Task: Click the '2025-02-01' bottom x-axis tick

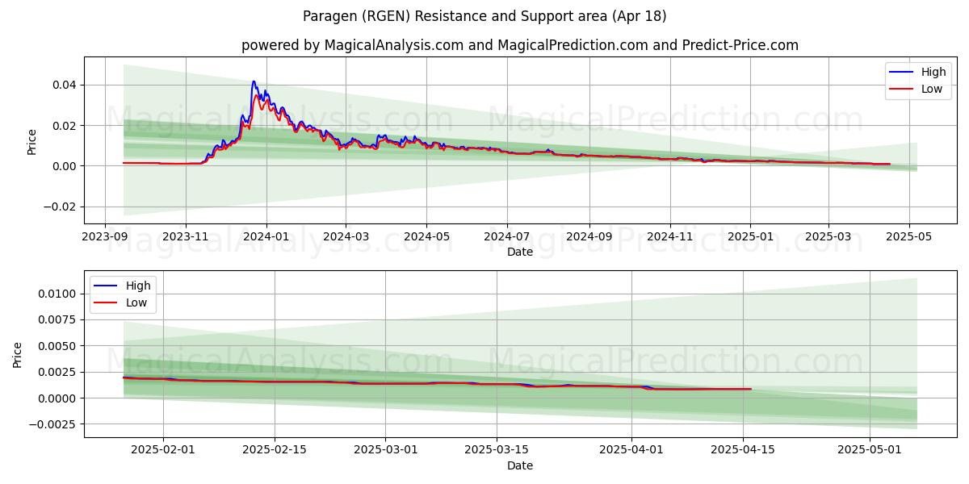Action: coord(163,449)
